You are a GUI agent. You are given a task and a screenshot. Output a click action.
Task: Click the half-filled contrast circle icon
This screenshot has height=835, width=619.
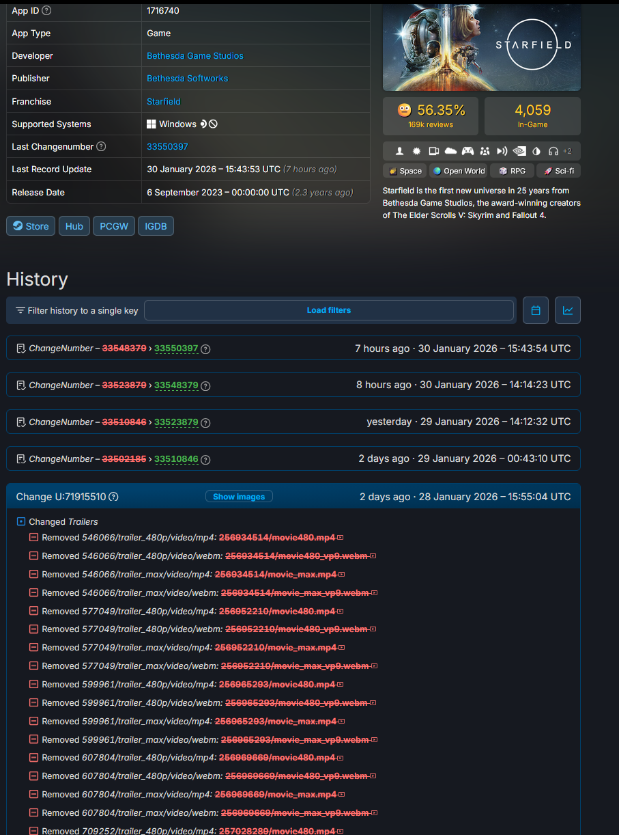536,151
